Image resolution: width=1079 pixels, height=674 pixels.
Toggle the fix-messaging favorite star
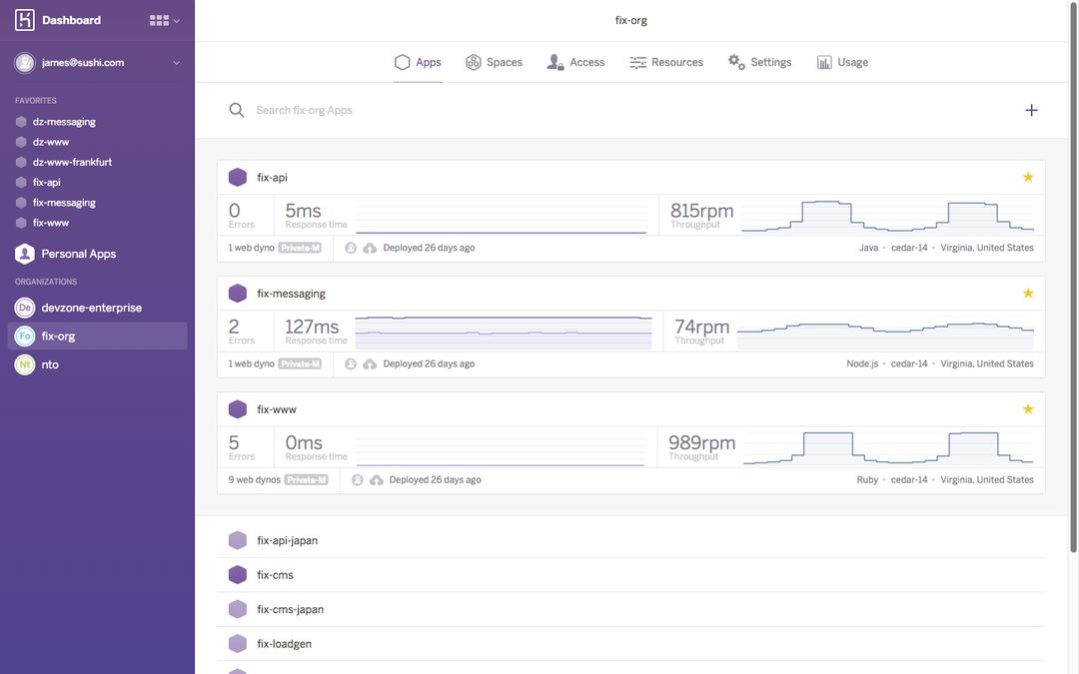[1028, 294]
